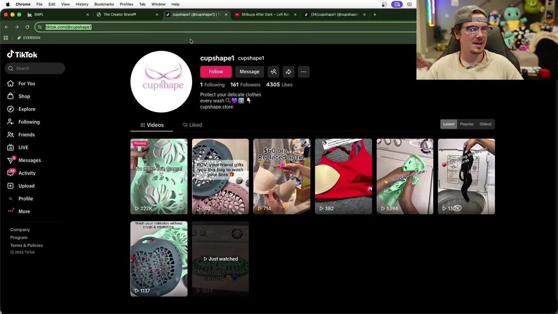Open Terms & Policies footer link
The width and height of the screenshot is (558, 314).
(x=26, y=246)
